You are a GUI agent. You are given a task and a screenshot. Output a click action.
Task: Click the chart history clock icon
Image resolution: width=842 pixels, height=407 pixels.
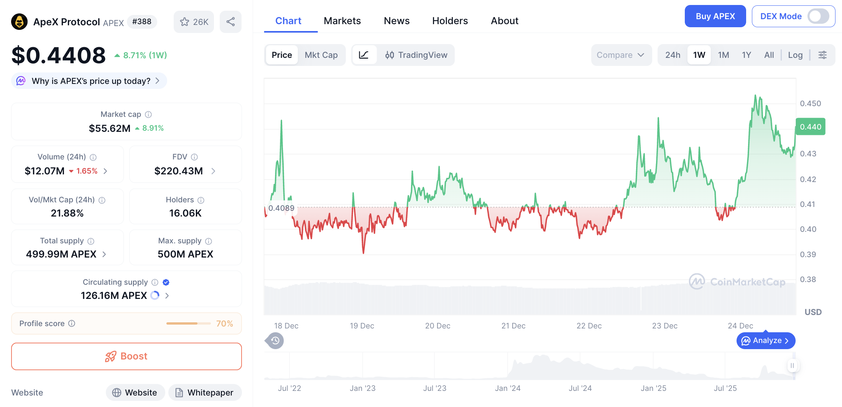point(275,340)
